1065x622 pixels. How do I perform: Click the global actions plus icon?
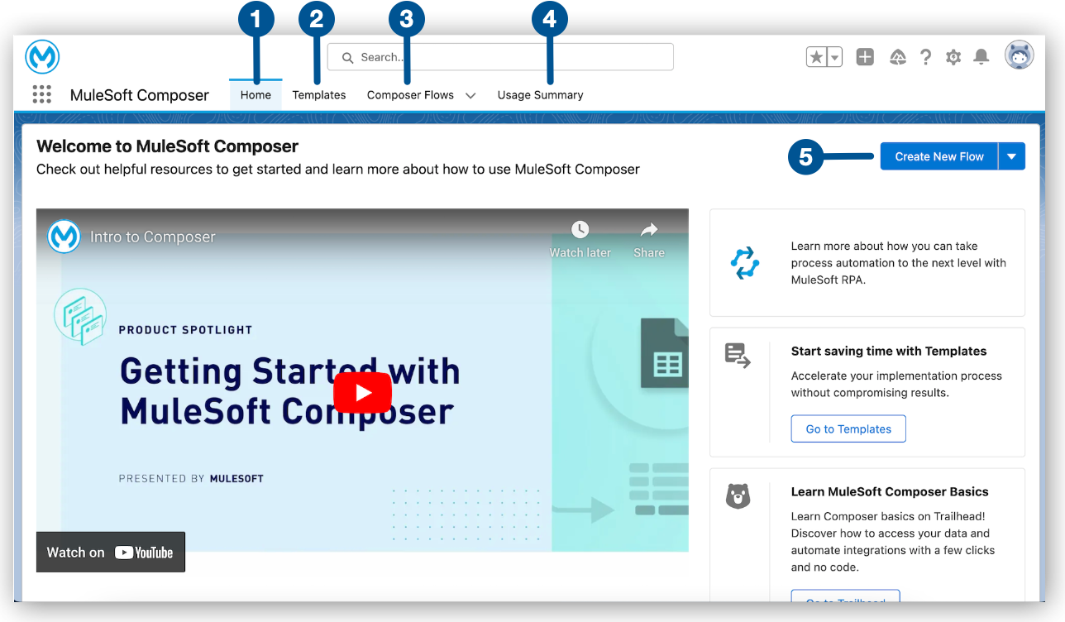[865, 57]
